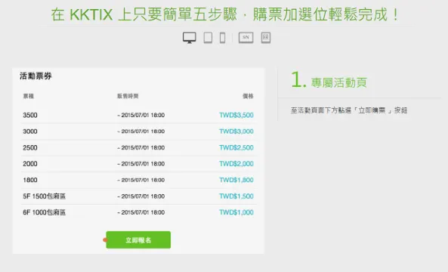Click the TWD$3,500 price link

pos(236,115)
